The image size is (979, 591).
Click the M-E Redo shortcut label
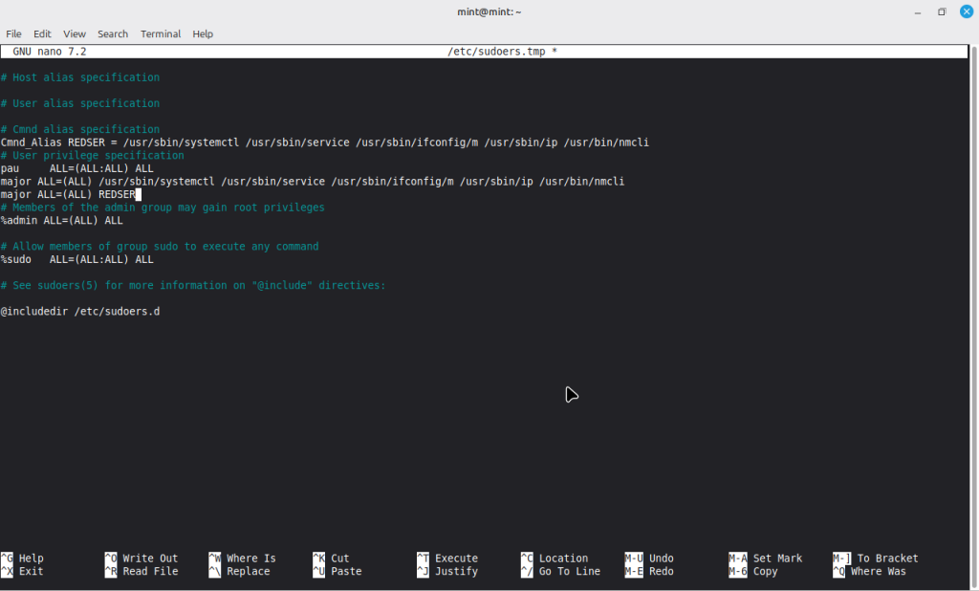pyautogui.click(x=649, y=572)
